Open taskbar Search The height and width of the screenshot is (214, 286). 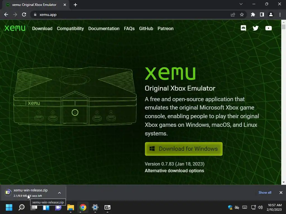coord(22,207)
